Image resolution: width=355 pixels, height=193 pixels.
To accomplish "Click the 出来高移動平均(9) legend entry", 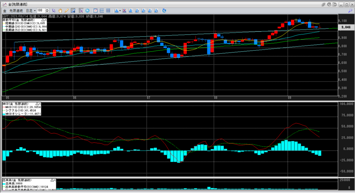I will (25, 187).
